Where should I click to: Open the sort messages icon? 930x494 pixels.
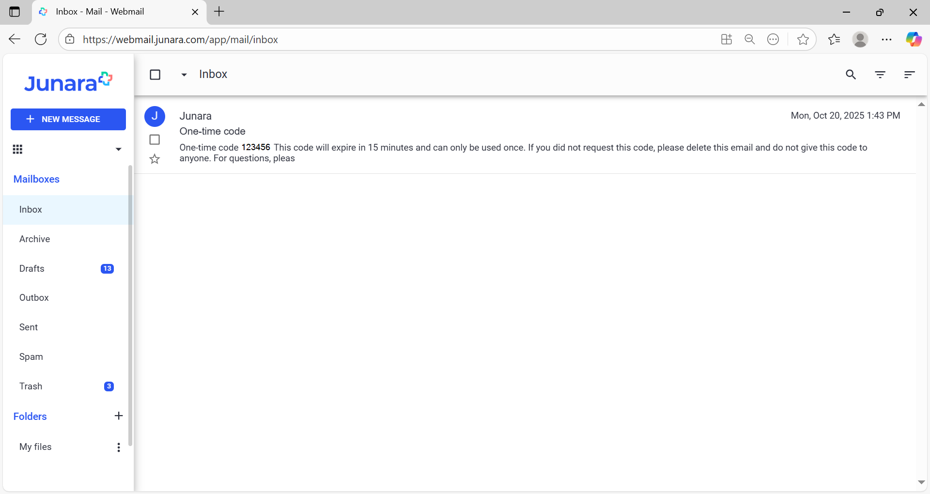pos(909,75)
